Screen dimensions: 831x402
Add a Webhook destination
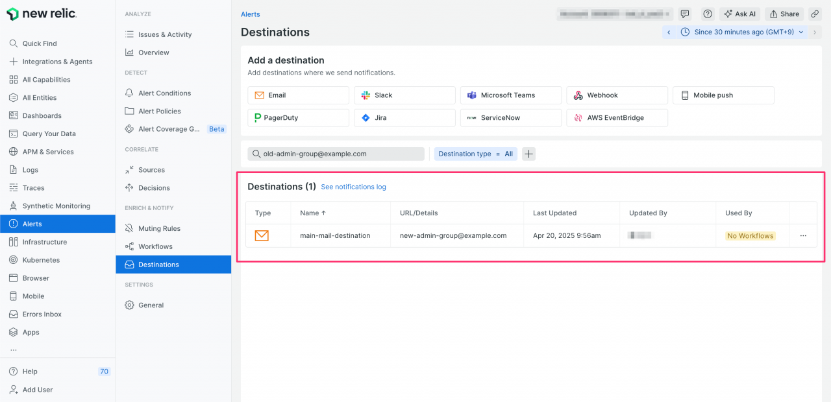coord(617,95)
